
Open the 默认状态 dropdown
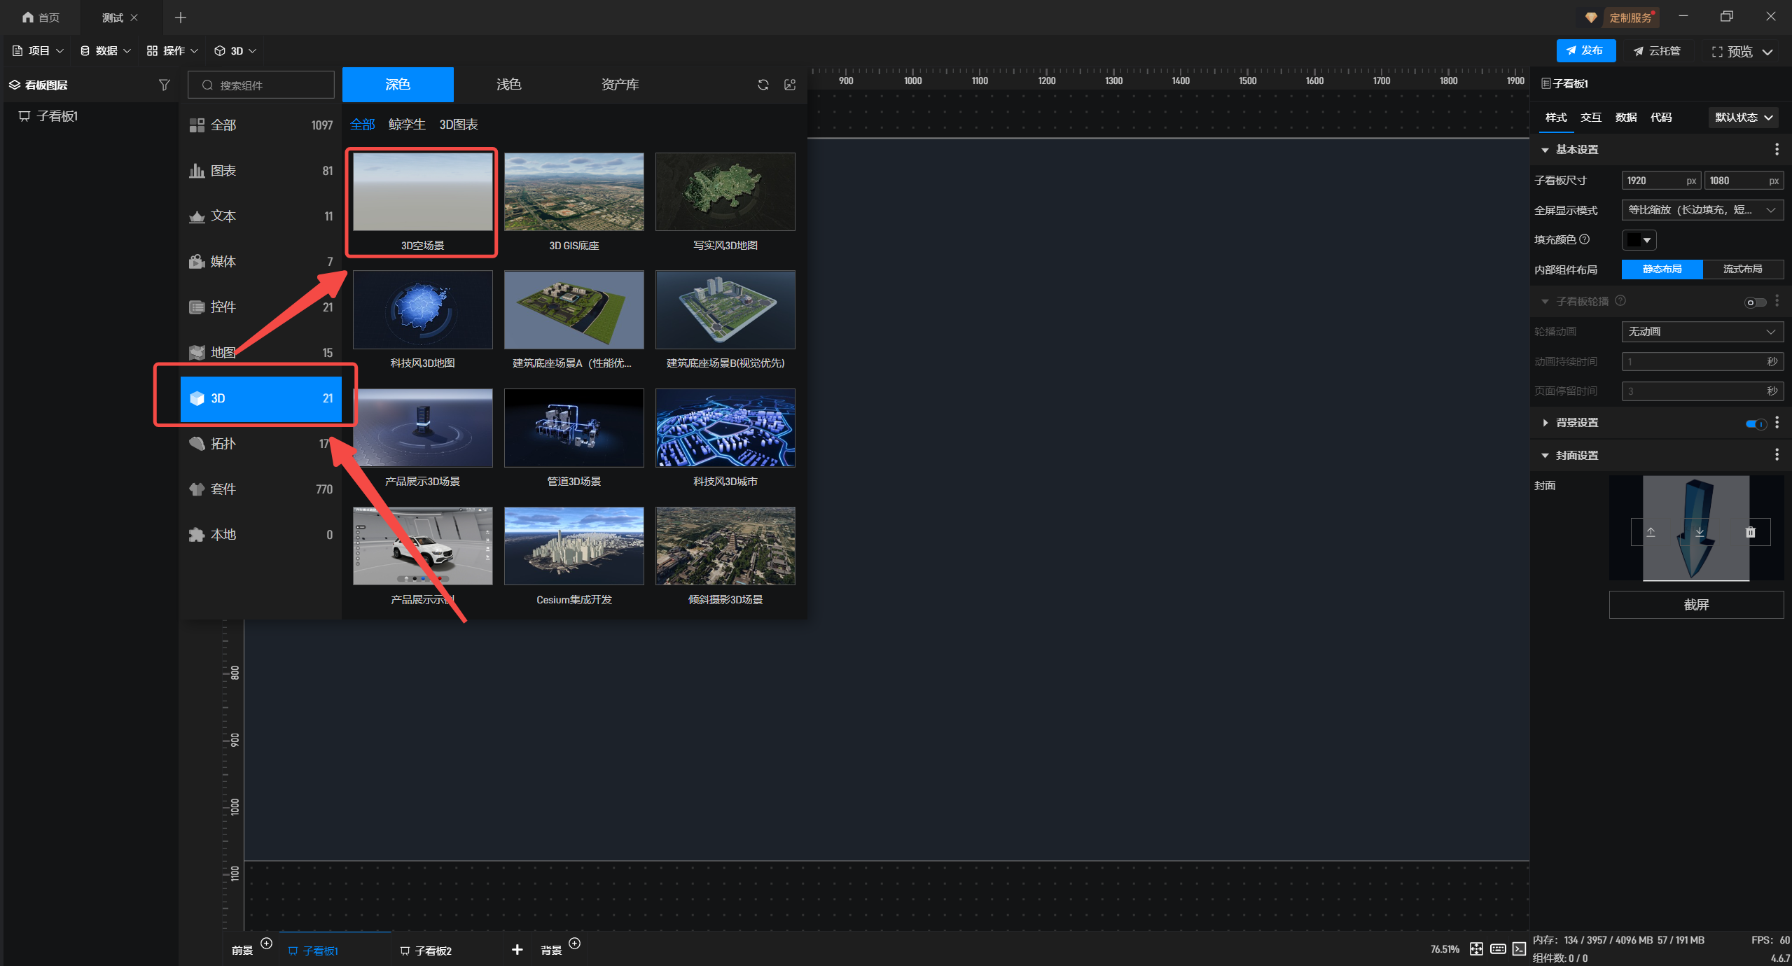1742,118
